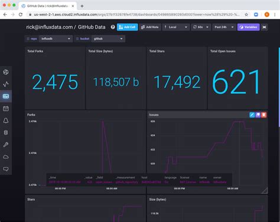Select the GitHub Data browser tab
Image resolution: width=280 pixels, height=222 pixels.
pos(48,6)
